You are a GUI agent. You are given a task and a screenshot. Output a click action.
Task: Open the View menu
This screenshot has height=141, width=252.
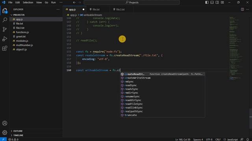tap(39, 2)
